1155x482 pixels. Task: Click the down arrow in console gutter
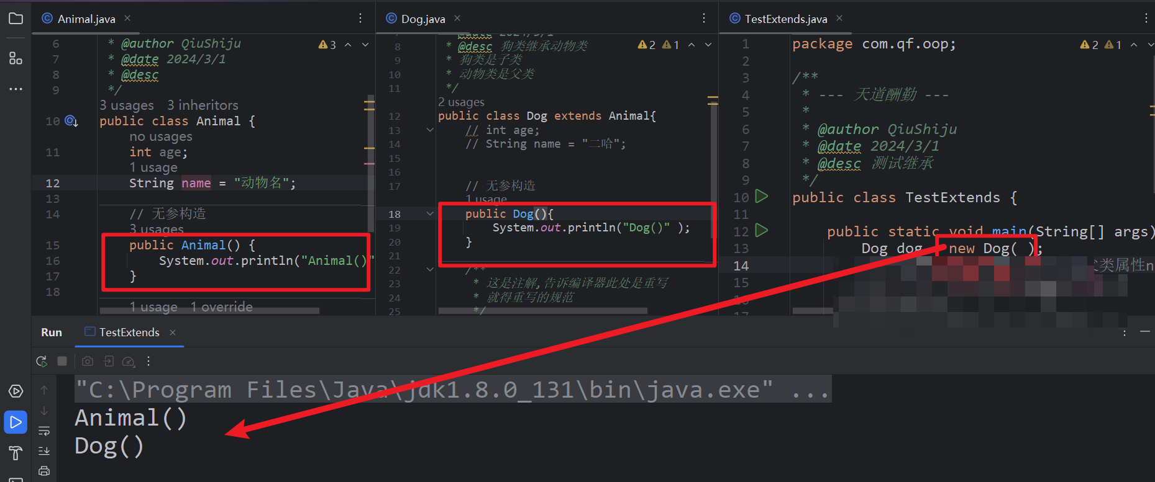[x=44, y=411]
